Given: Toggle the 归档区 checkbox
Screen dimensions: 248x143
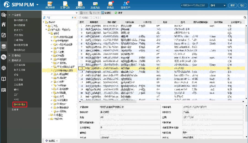Looking at the screenshot, I should tap(80, 18).
